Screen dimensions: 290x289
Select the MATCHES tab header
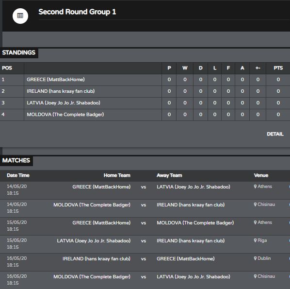pos(16,160)
